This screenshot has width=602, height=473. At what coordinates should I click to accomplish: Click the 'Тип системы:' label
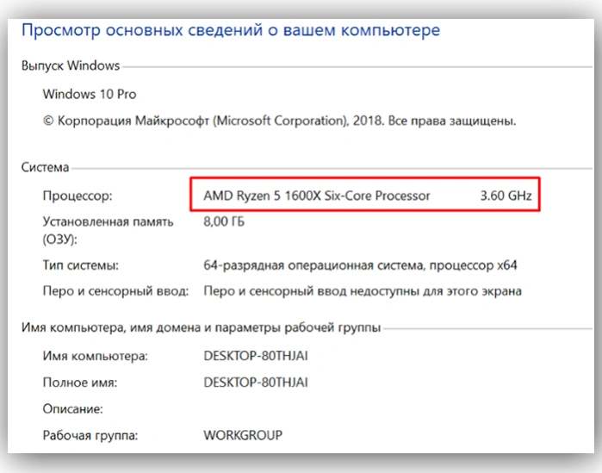[x=81, y=265]
